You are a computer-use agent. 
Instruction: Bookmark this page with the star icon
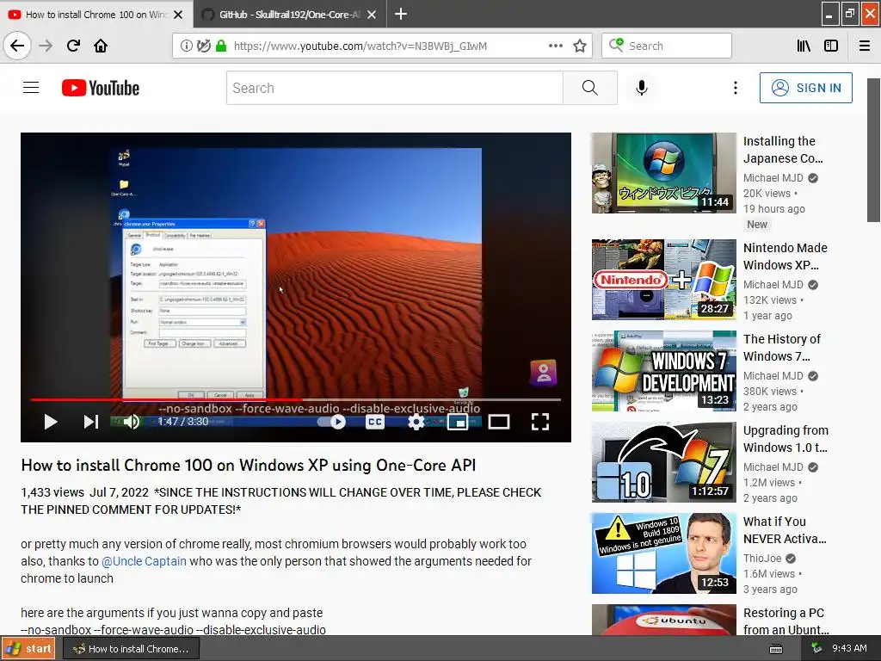click(580, 46)
